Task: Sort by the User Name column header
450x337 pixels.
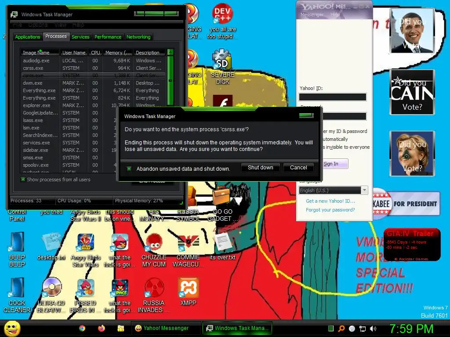Action: (x=74, y=53)
